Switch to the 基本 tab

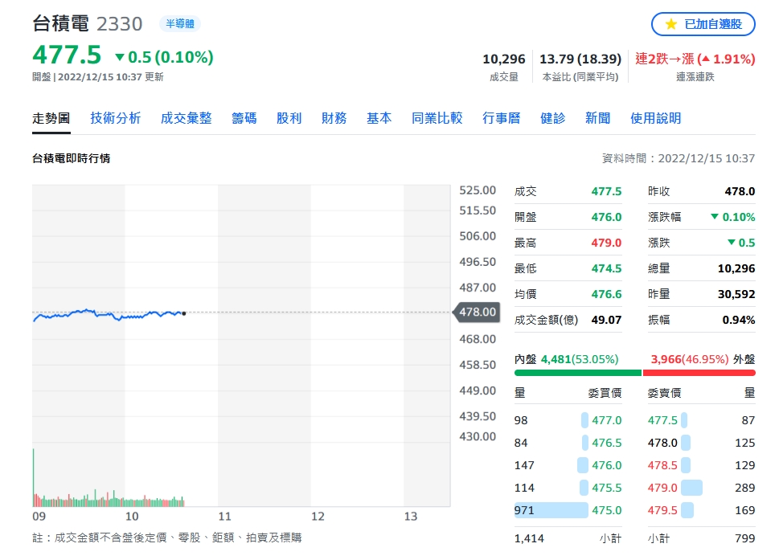tap(379, 118)
